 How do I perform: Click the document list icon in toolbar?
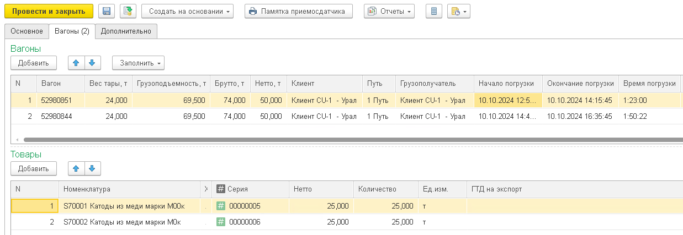point(433,11)
